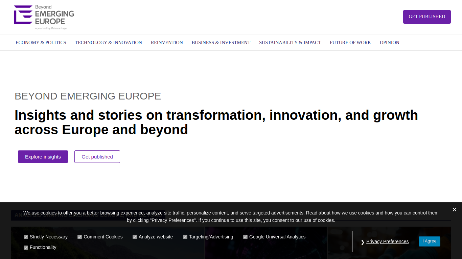Open Technology & Innovation section
Screen dimensions: 462x259
(x=109, y=42)
